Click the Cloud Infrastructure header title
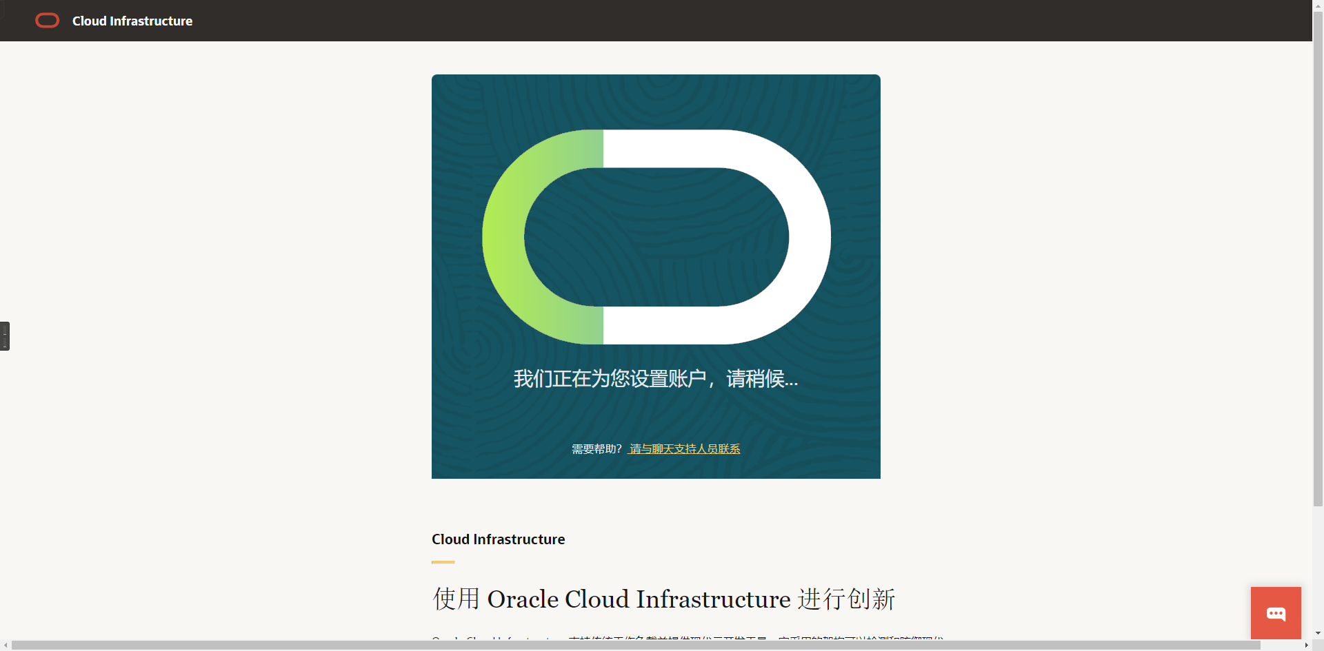 click(x=132, y=21)
